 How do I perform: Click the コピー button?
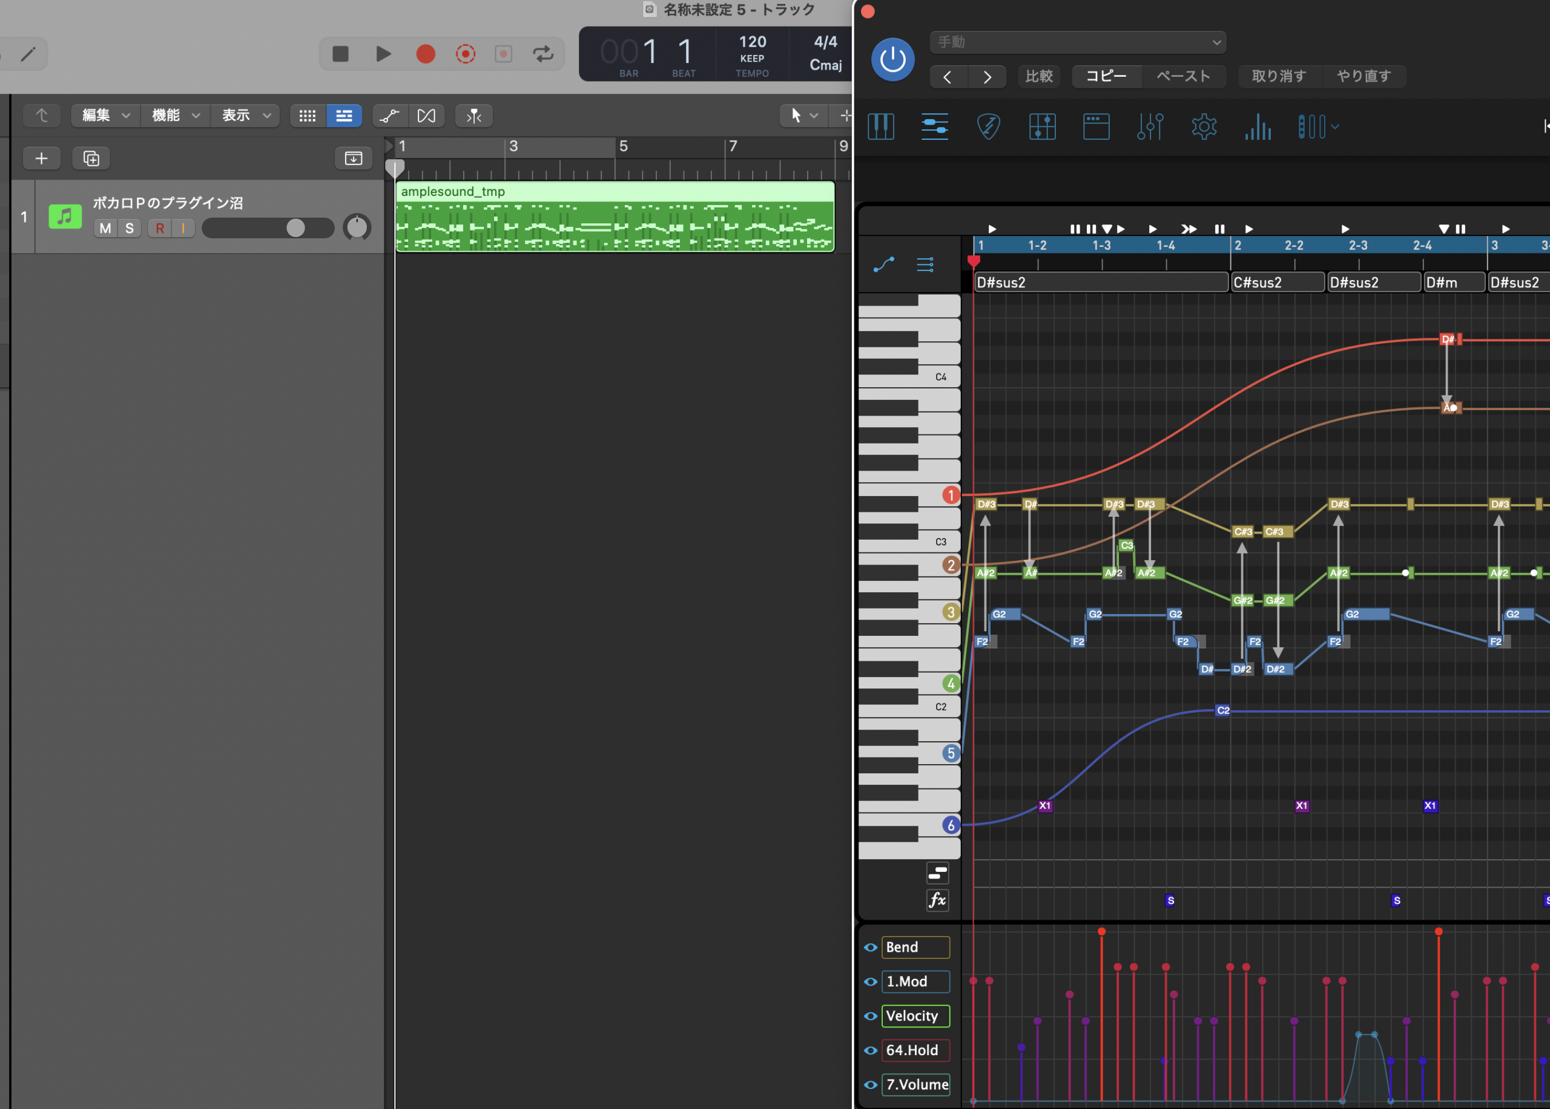(1106, 76)
